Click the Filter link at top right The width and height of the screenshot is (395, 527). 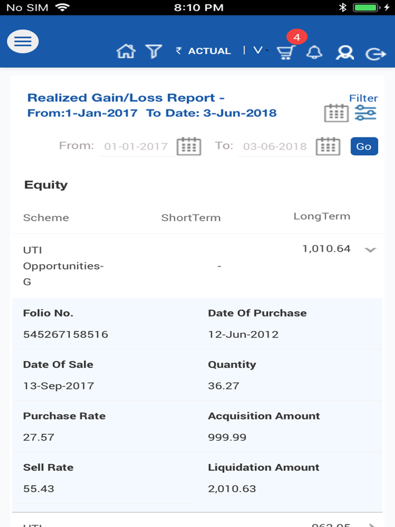(x=363, y=98)
